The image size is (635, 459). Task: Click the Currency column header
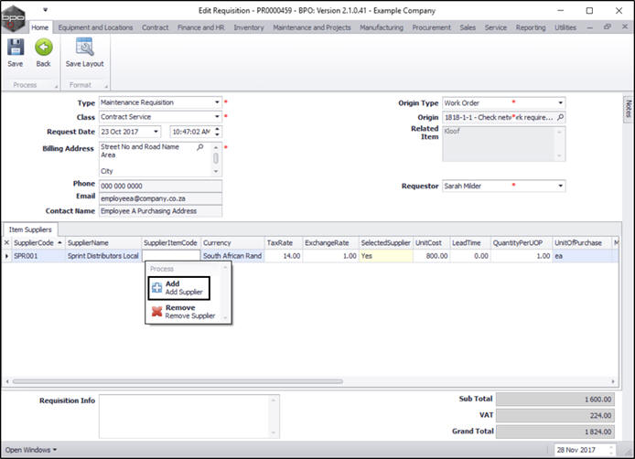(232, 243)
